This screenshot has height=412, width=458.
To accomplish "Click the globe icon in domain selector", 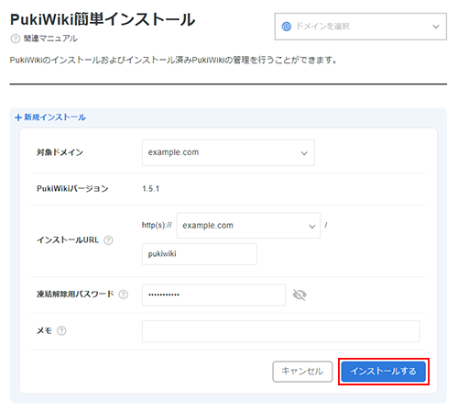I will [x=286, y=27].
